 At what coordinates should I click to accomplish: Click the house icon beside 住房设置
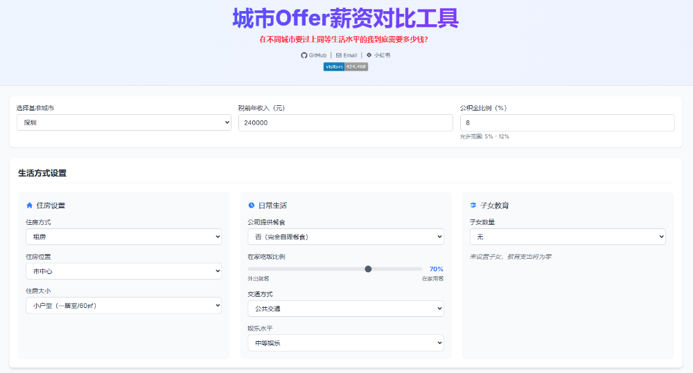[x=29, y=206]
